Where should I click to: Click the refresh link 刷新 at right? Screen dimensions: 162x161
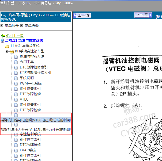point(159,17)
